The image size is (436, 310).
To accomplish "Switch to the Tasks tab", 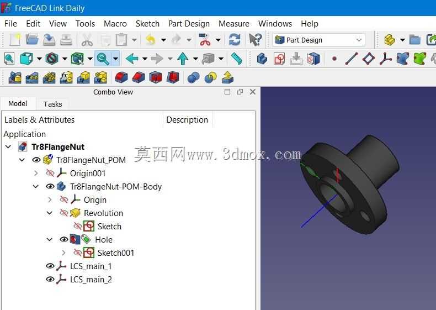I will point(52,104).
